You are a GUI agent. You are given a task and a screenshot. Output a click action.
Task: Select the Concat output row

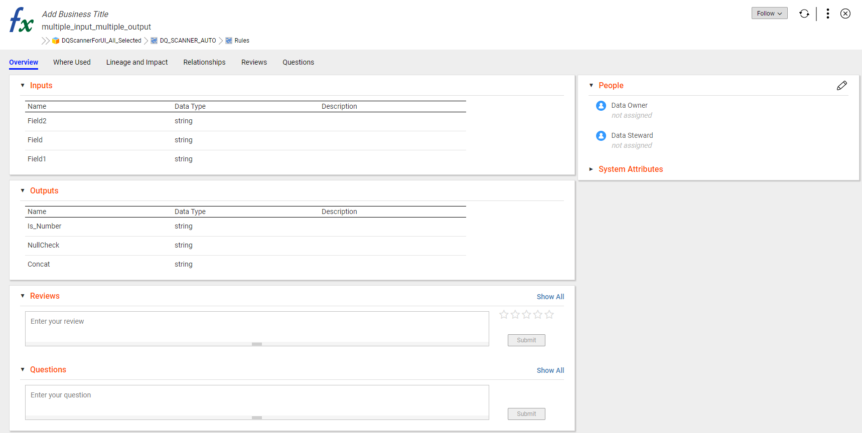(245, 265)
